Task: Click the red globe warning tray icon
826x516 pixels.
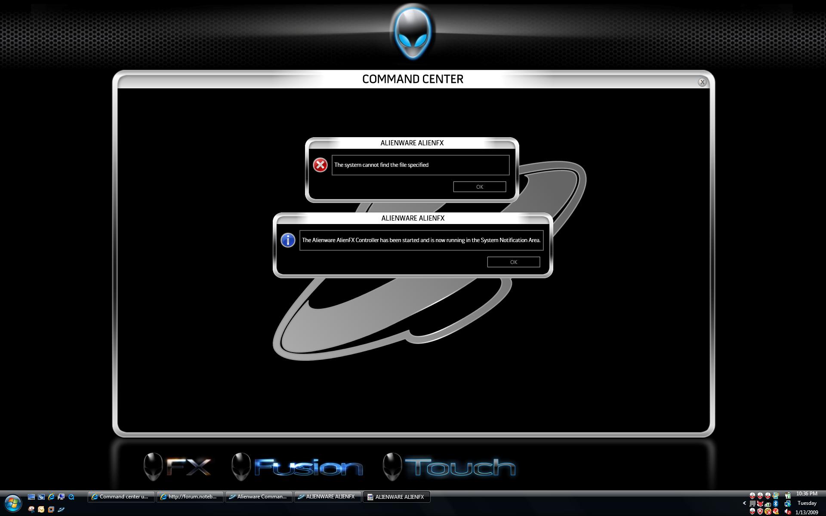Action: click(x=776, y=512)
